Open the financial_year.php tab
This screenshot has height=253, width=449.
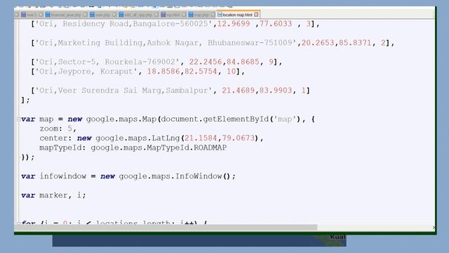[66, 15]
